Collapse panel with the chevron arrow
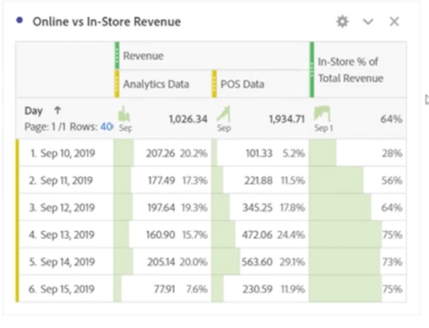 coord(368,21)
